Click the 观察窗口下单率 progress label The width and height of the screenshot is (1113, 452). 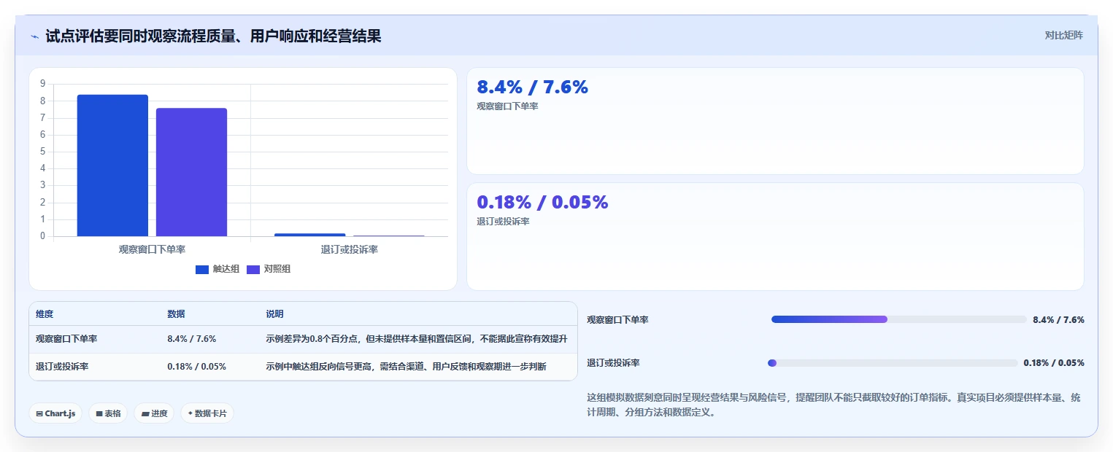click(617, 319)
